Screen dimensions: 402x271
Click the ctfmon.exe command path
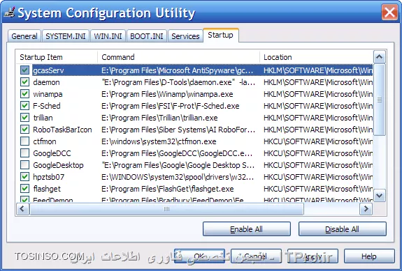[159, 141]
